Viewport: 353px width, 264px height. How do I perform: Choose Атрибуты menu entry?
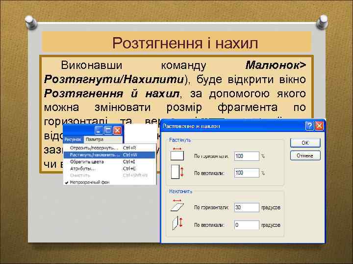point(110,169)
